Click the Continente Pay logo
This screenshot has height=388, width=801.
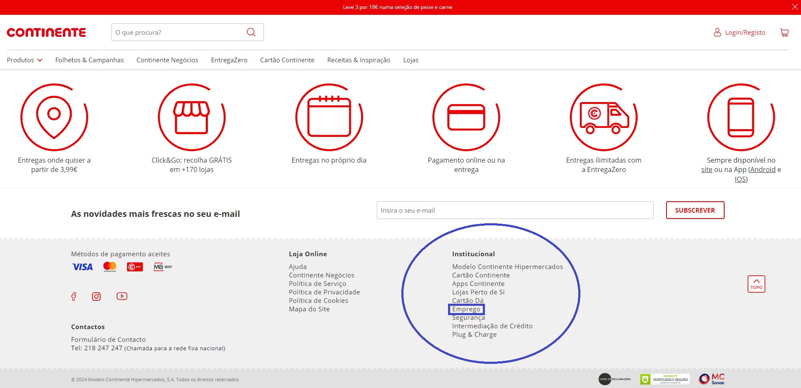135,267
